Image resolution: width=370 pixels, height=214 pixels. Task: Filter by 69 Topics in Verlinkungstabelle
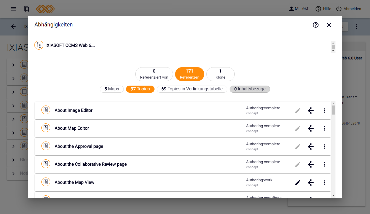(x=192, y=89)
